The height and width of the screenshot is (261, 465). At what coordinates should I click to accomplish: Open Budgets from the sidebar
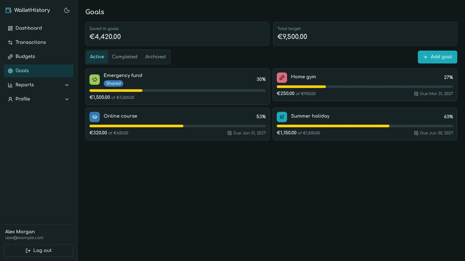[38, 57]
